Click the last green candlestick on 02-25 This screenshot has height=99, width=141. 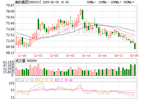coord(135,46)
